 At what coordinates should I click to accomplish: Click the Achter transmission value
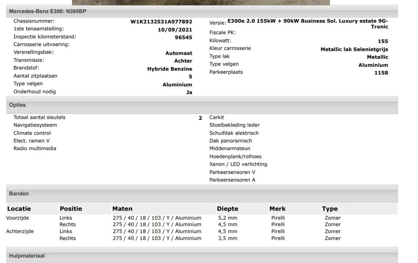[183, 61]
